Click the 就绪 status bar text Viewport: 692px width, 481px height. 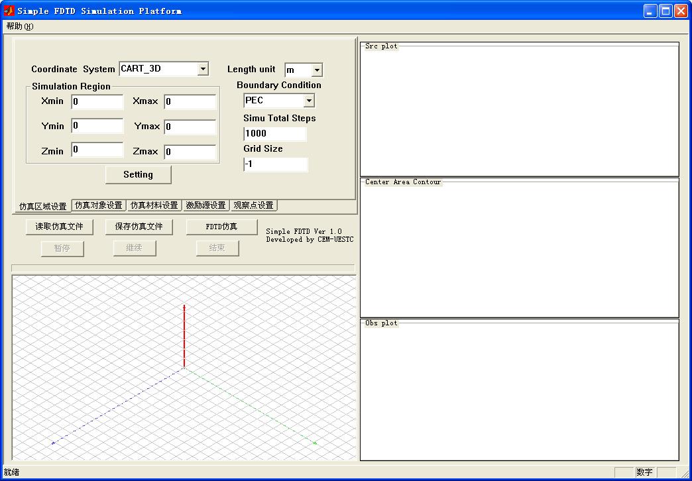click(x=11, y=472)
